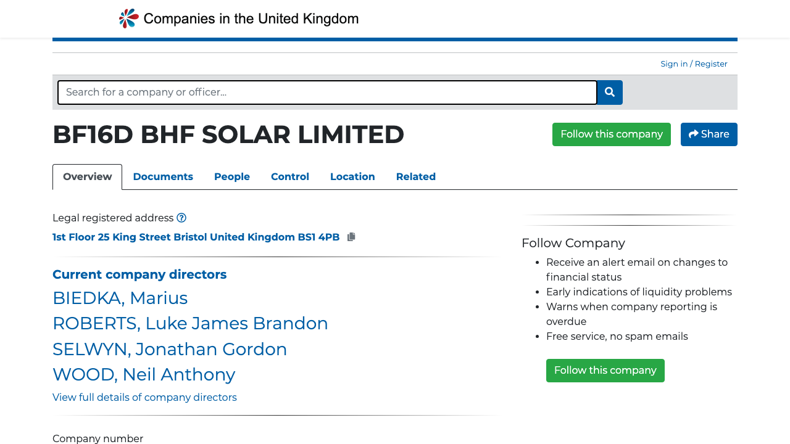The height and width of the screenshot is (444, 790).
Task: Open the People tab
Action: click(x=231, y=177)
